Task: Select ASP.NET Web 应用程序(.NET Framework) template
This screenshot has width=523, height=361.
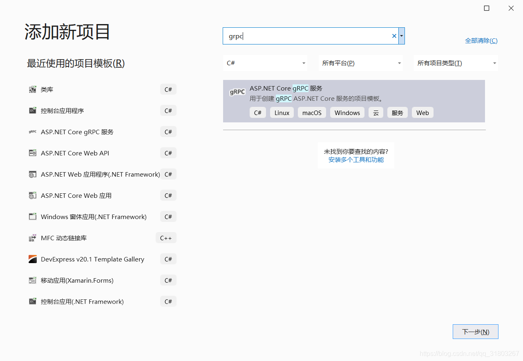Action: coord(102,174)
